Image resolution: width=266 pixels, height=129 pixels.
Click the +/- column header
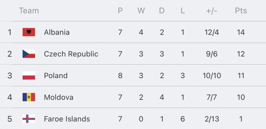pyautogui.click(x=212, y=11)
